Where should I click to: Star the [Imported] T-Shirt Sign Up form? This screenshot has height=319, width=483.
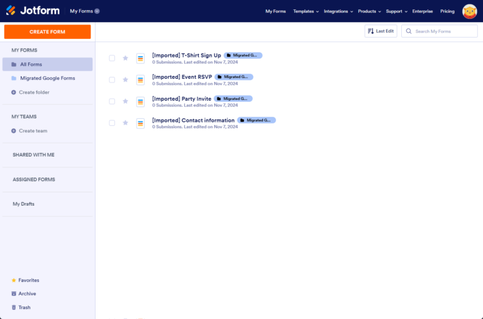click(125, 58)
